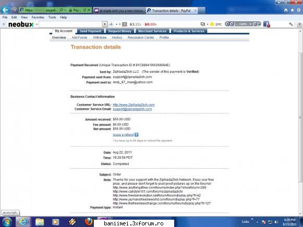This screenshot has height=227, width=303.
Task: Click the Issue a refund link
Action: [123, 135]
